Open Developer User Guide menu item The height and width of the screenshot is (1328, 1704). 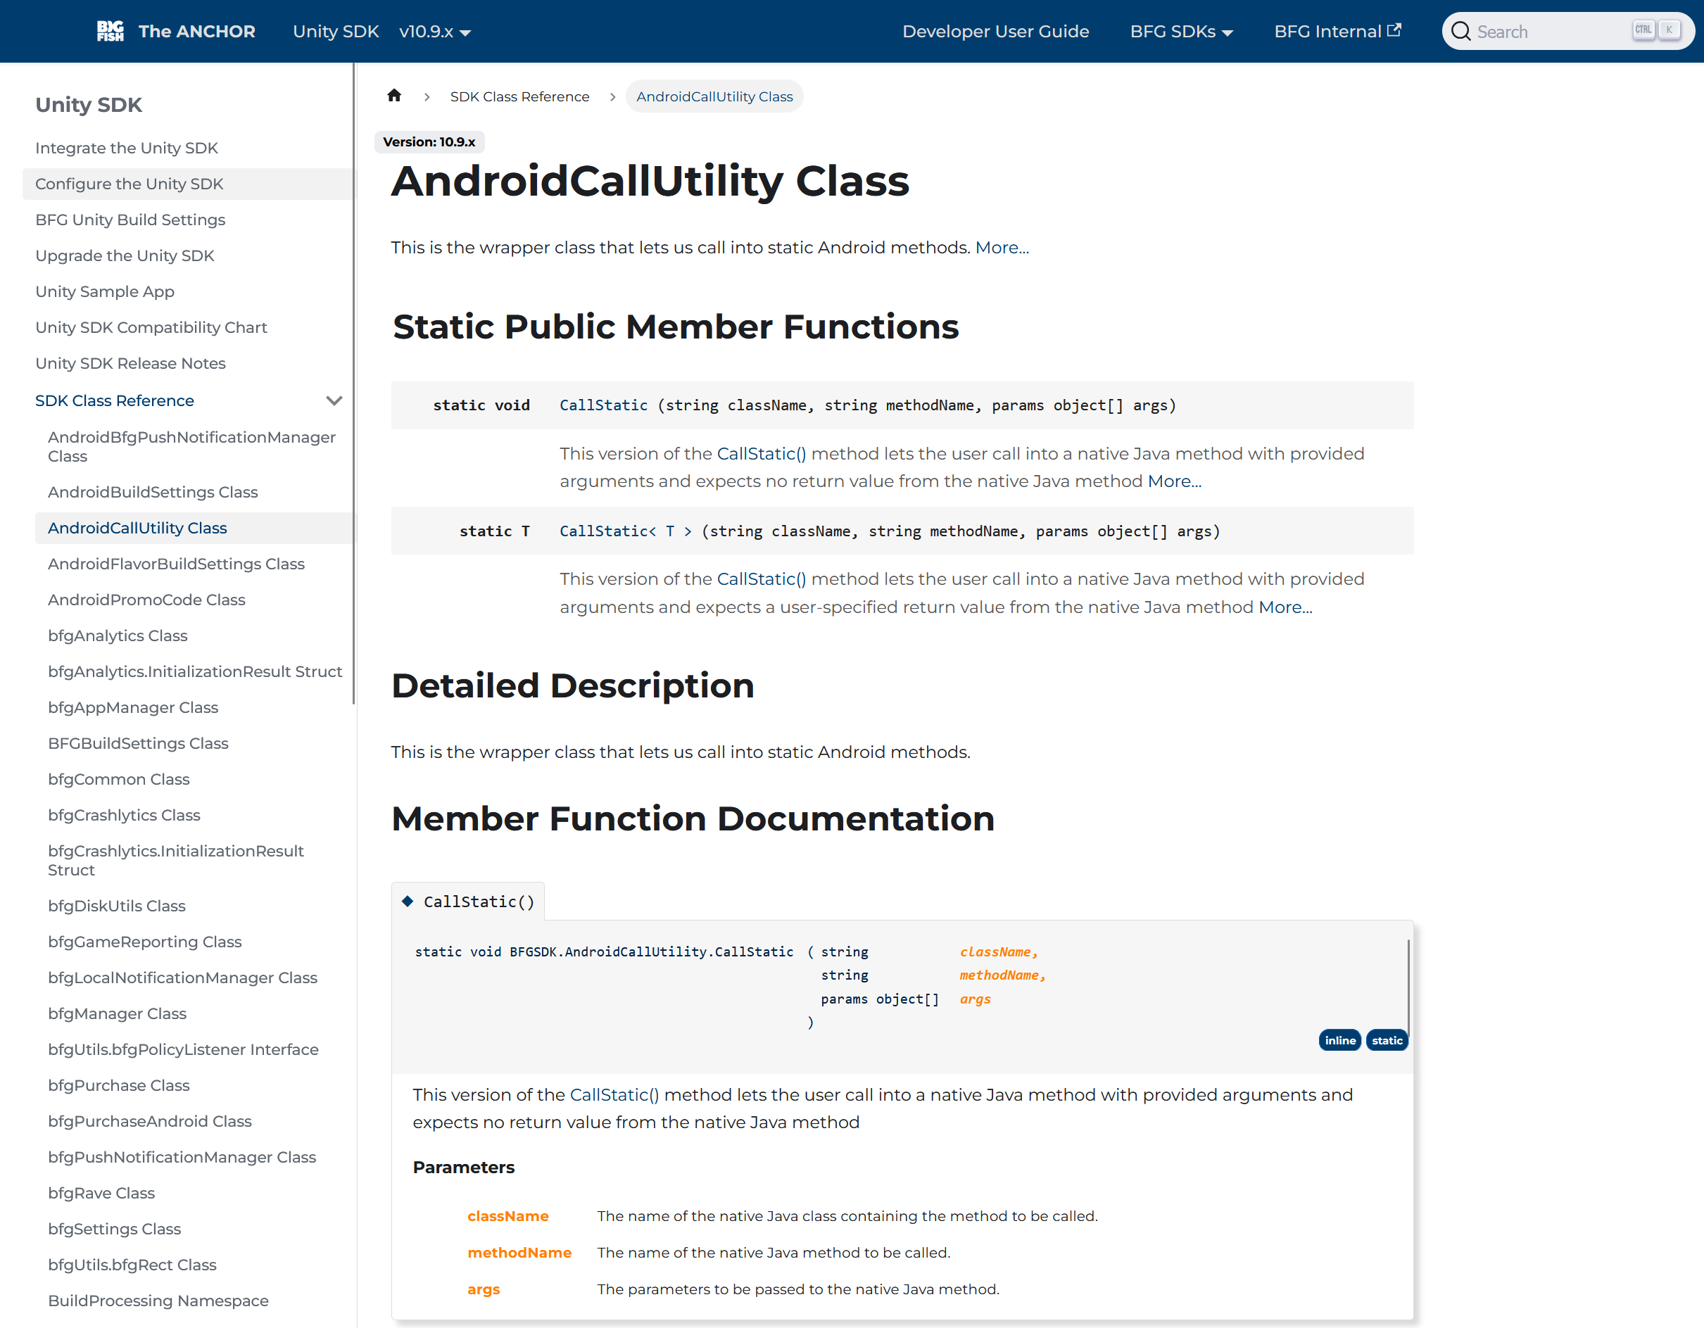[x=995, y=31]
